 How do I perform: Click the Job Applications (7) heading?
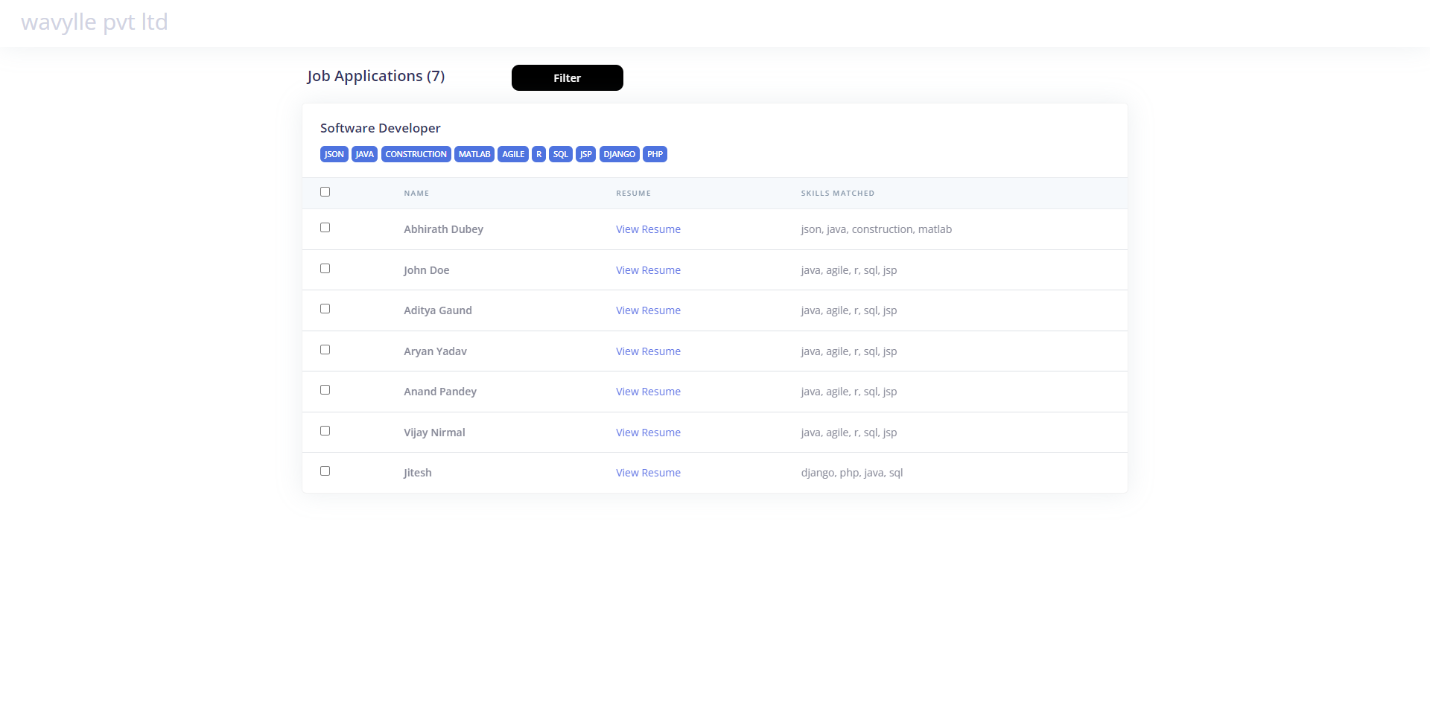(x=376, y=76)
